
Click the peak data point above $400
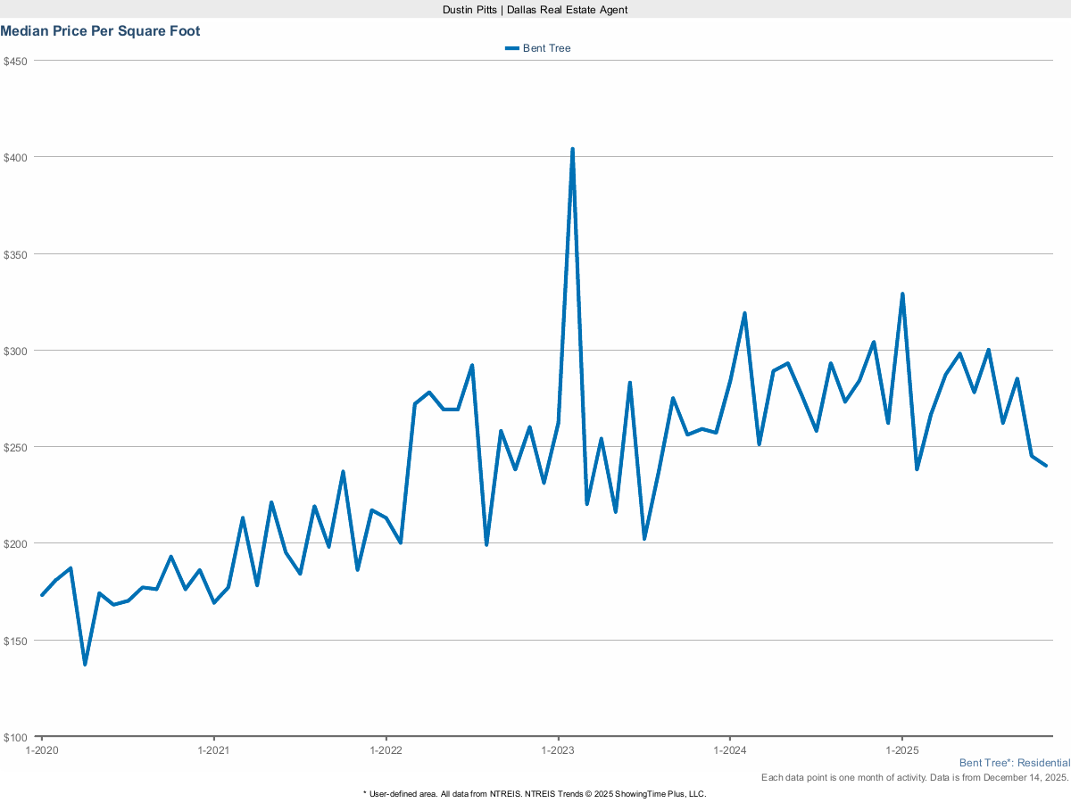[x=572, y=150]
